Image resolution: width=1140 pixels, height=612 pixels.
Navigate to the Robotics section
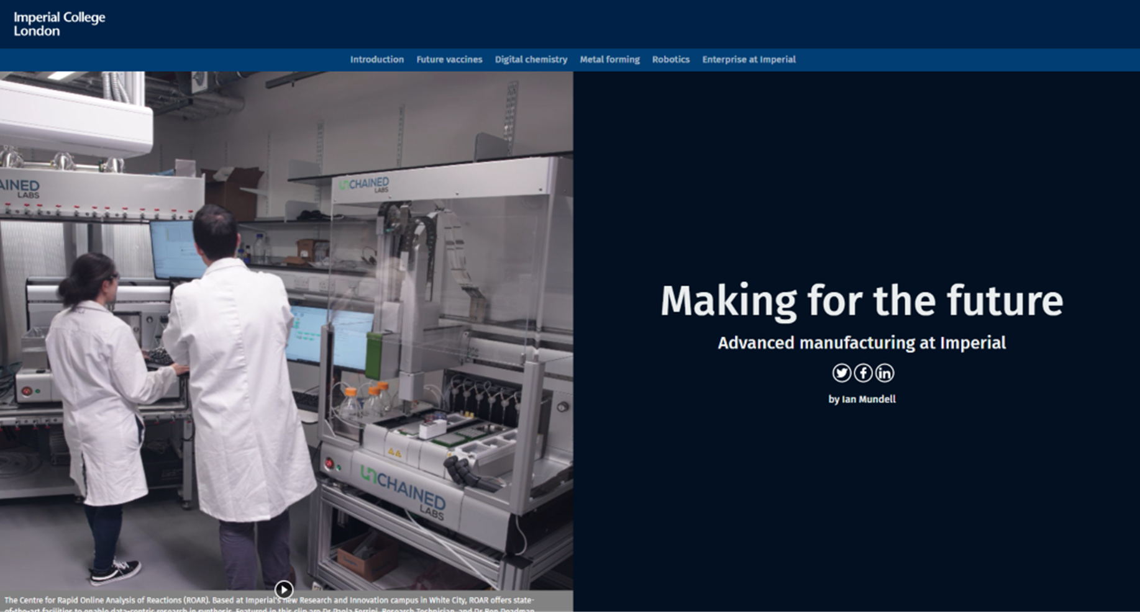tap(670, 60)
